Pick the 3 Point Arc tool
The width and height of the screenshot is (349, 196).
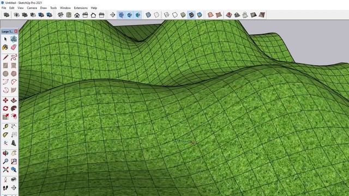(5, 90)
